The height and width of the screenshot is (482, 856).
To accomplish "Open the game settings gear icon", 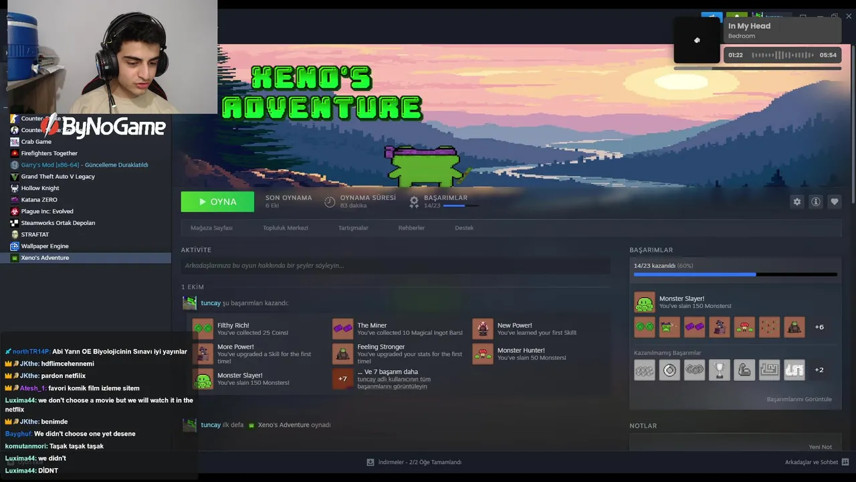I will pos(796,202).
